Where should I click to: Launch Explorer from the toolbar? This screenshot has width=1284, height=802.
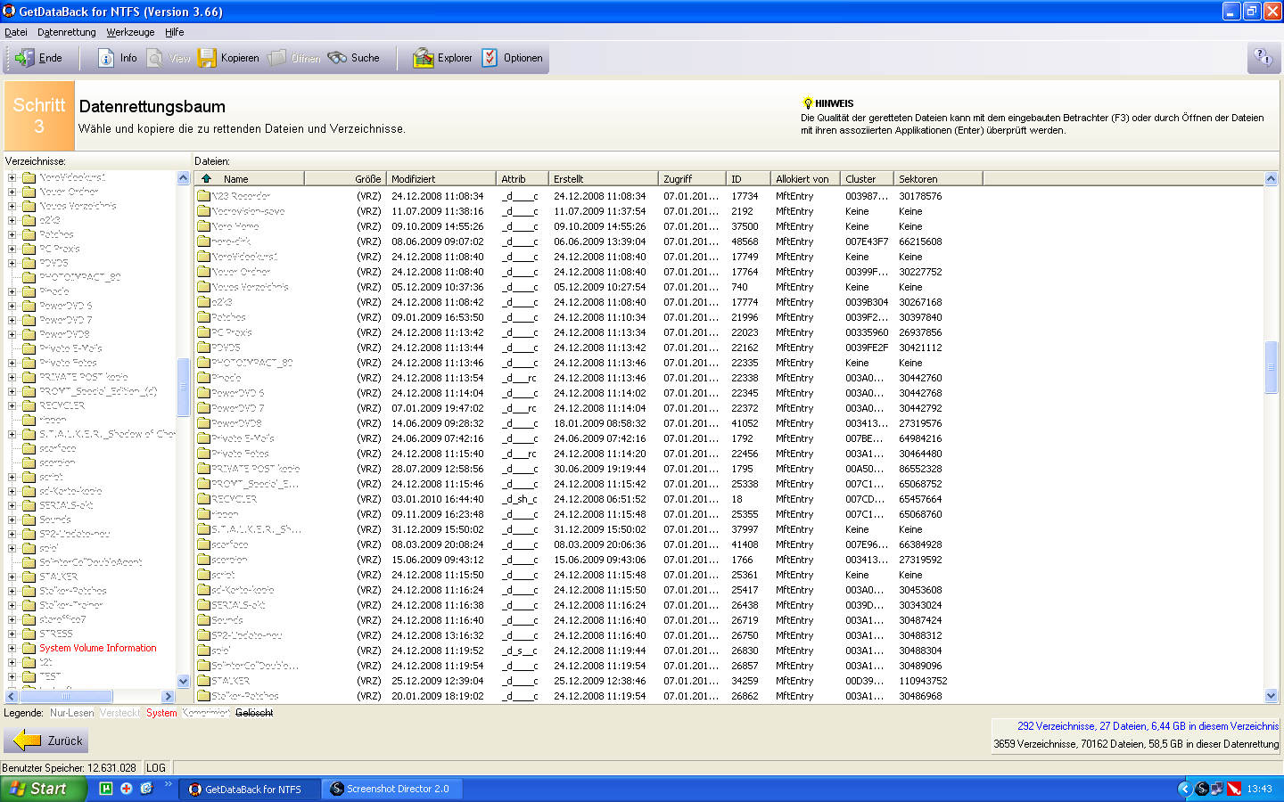(442, 58)
